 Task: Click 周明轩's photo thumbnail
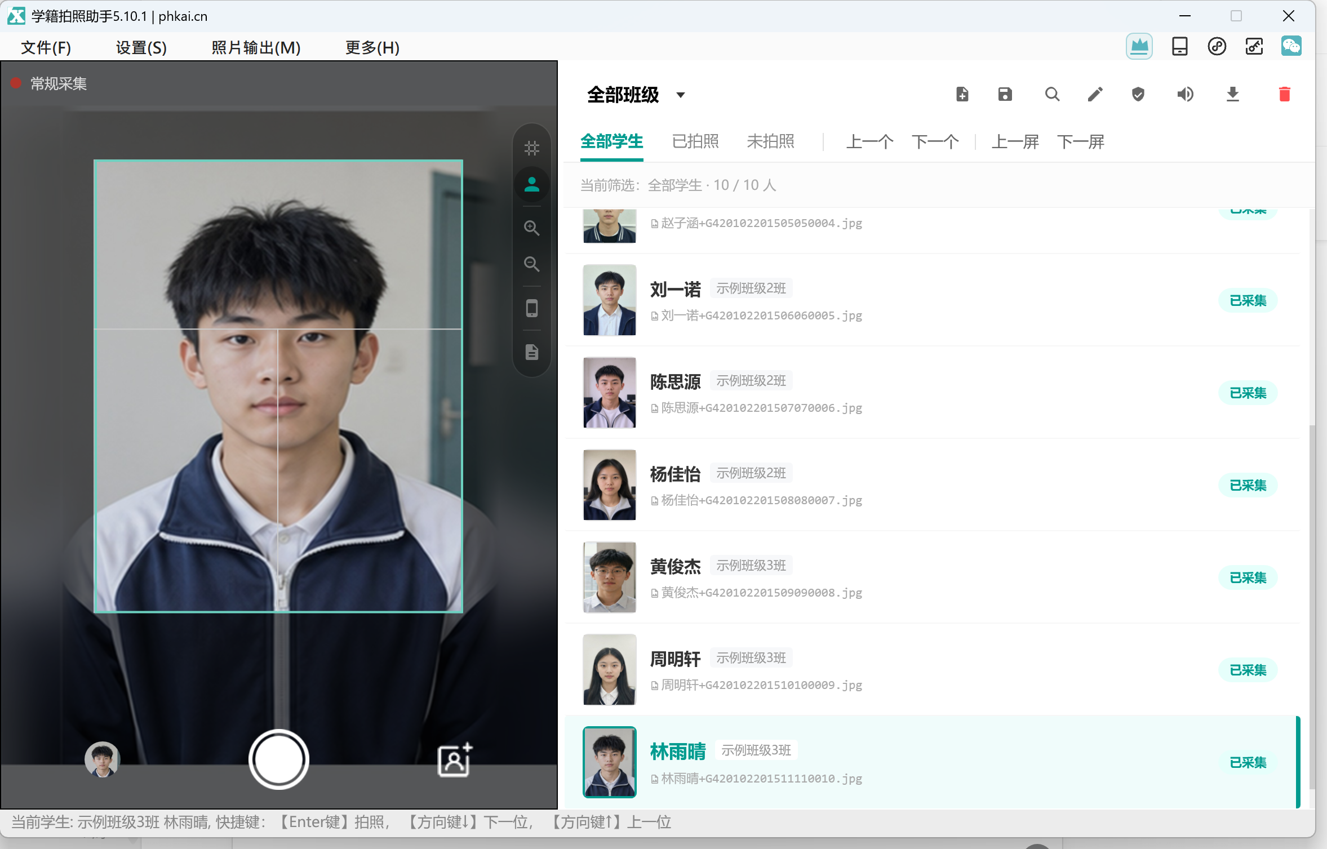click(609, 669)
